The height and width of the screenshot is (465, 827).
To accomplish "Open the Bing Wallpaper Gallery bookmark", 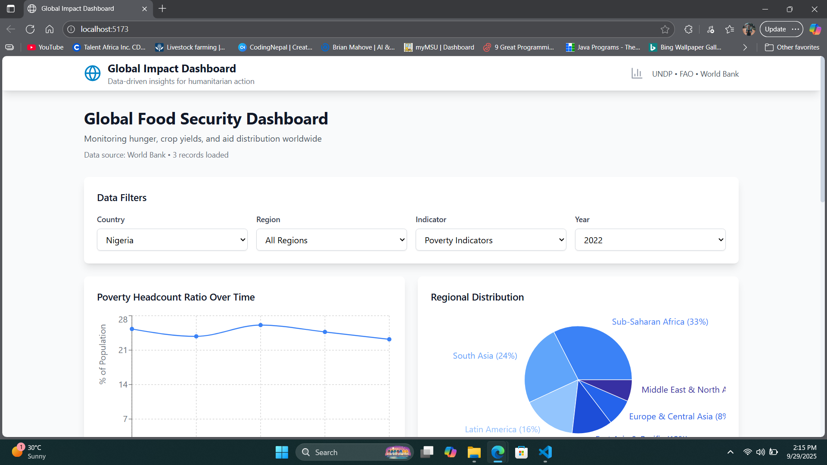I will click(x=685, y=47).
